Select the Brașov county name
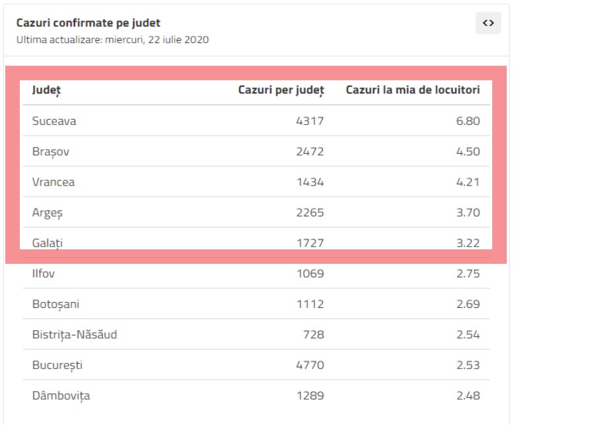Image resolution: width=599 pixels, height=425 pixels. pyautogui.click(x=51, y=152)
